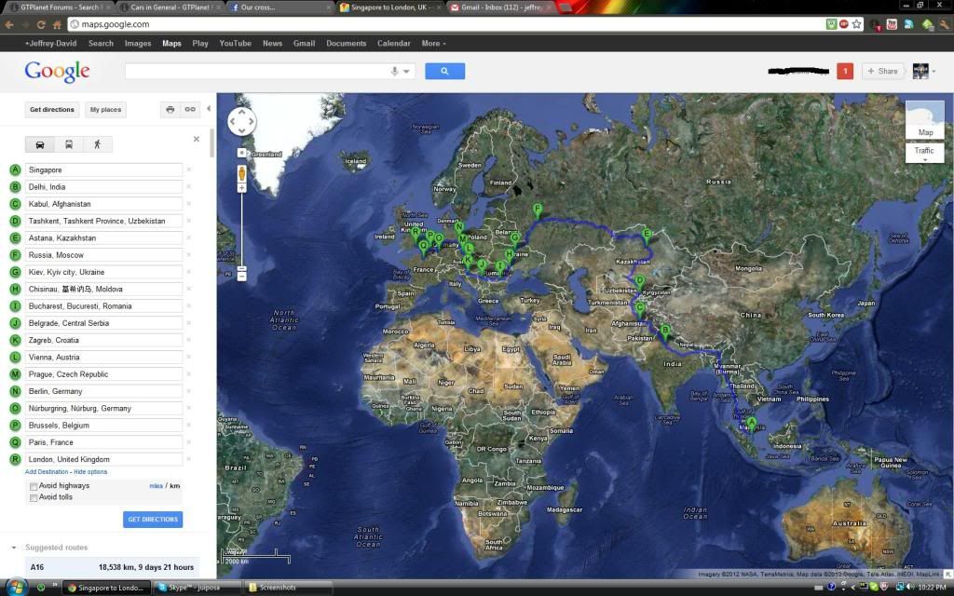Reload the page with the refresh icon

(41, 24)
